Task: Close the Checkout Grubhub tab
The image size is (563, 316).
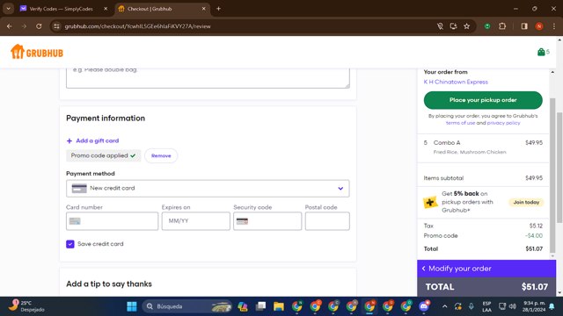Action: pos(203,9)
